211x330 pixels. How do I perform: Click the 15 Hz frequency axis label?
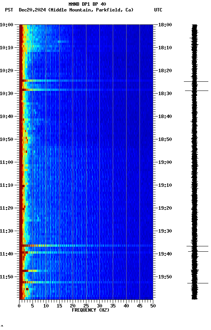59,306
